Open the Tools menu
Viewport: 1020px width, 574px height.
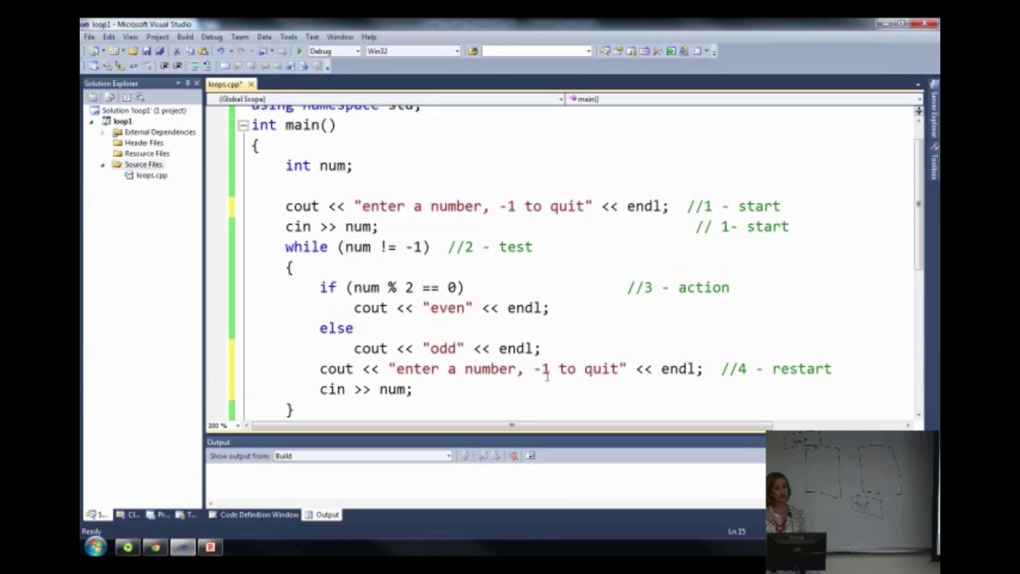click(288, 37)
